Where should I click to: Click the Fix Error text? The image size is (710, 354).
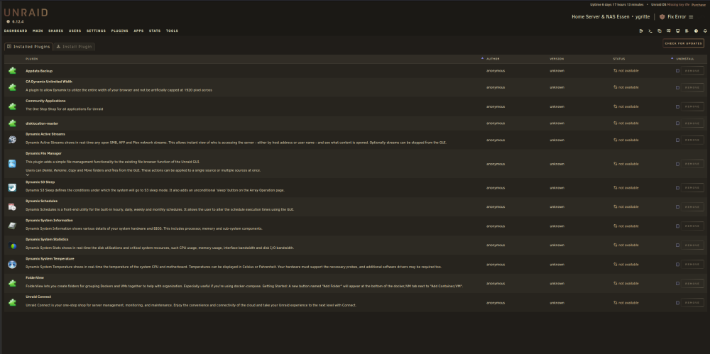click(x=677, y=17)
